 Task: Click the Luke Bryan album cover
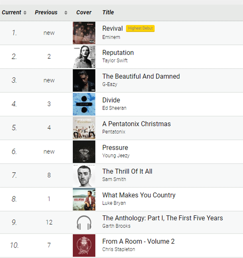(x=84, y=199)
